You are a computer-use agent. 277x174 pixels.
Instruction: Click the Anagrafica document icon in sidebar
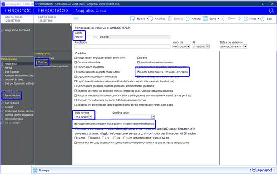(2, 63)
